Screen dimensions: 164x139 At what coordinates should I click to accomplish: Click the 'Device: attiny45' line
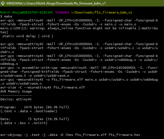[x=16, y=99]
